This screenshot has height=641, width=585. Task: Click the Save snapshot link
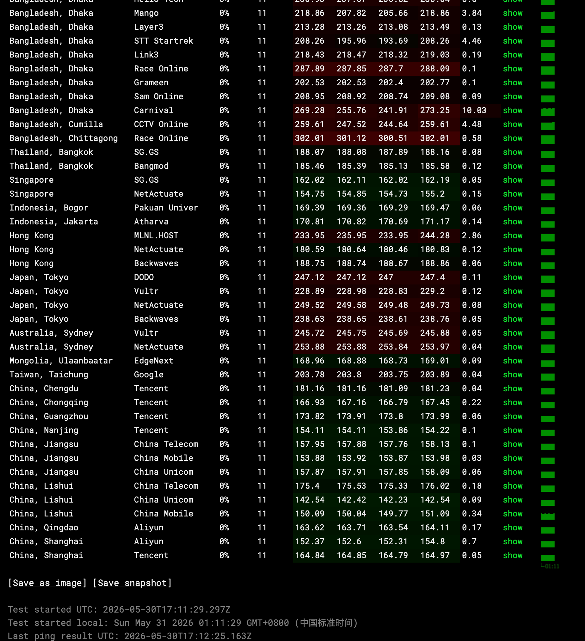[x=132, y=583]
